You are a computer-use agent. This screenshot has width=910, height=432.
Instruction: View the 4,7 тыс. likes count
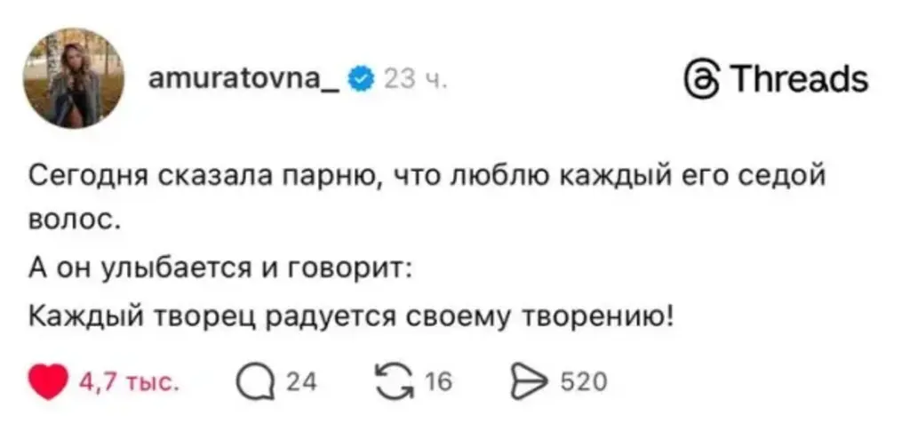(131, 383)
